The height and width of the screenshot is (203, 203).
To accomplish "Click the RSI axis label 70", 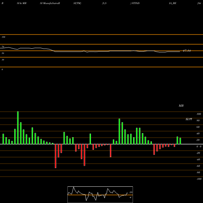I will pyautogui.click(x=3, y=47).
